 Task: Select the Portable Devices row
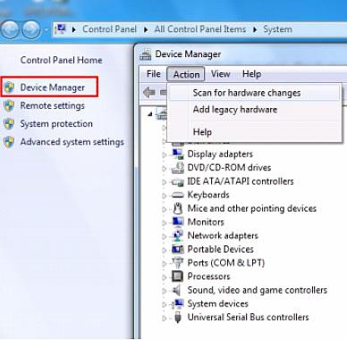(x=220, y=249)
